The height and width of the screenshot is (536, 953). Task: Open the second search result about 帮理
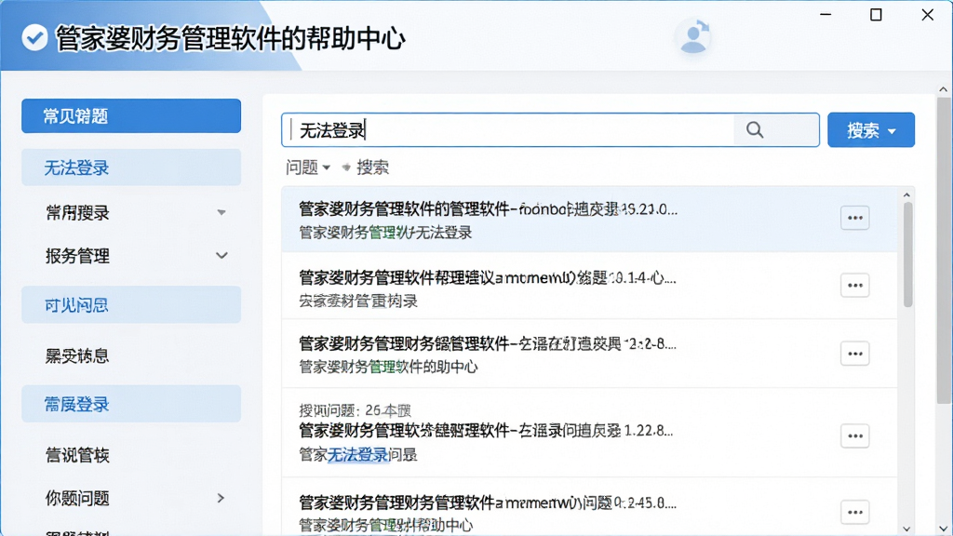pyautogui.click(x=488, y=277)
